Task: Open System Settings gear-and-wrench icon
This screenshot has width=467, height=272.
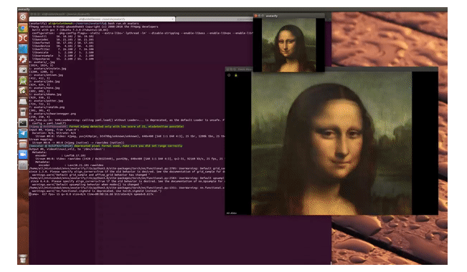Action: click(x=23, y=59)
